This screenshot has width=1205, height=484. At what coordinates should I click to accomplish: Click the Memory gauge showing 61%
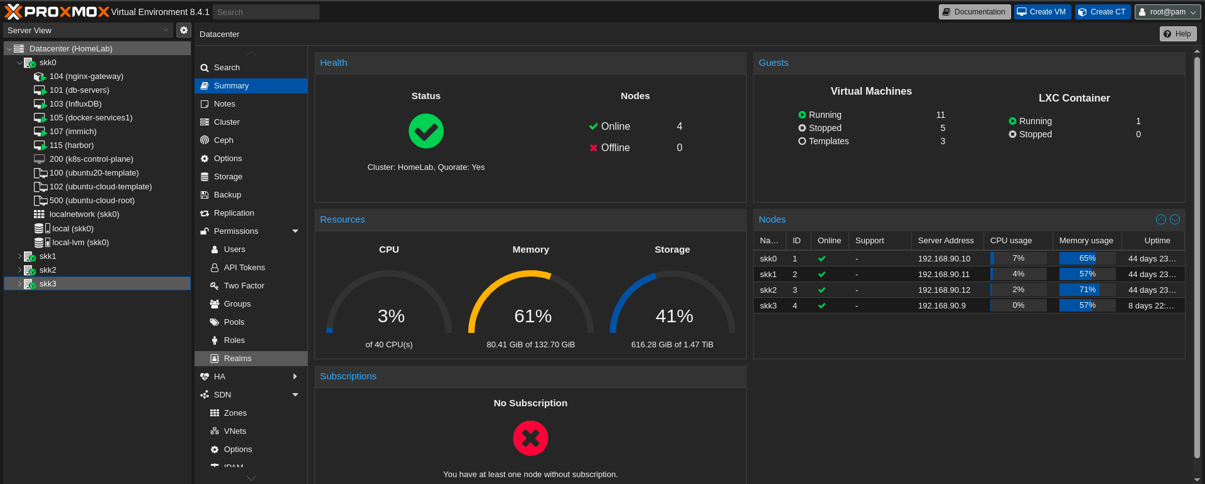coord(531,302)
